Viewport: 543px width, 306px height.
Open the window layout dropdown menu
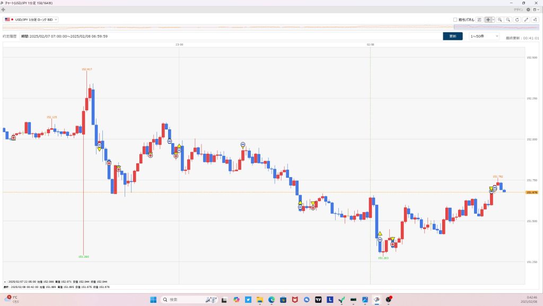point(535,10)
